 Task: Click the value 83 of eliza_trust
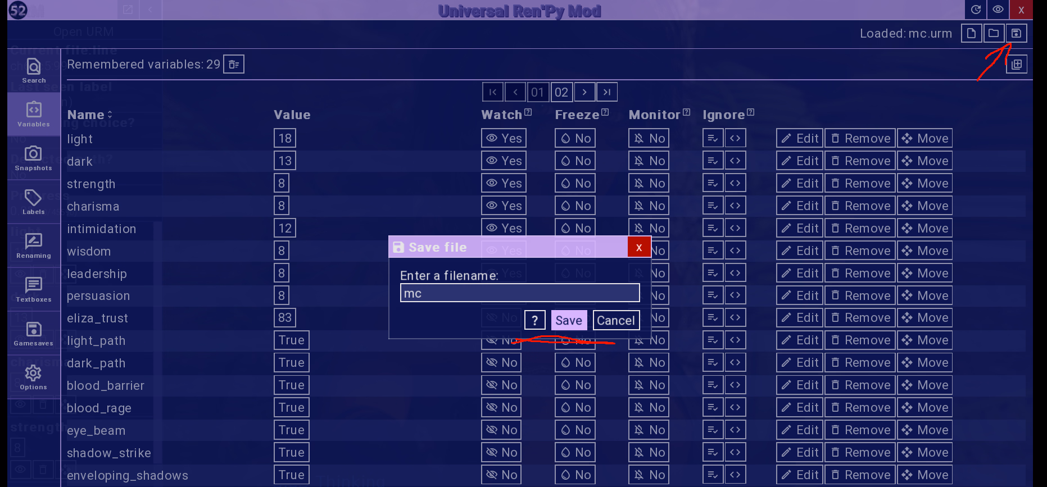(285, 317)
